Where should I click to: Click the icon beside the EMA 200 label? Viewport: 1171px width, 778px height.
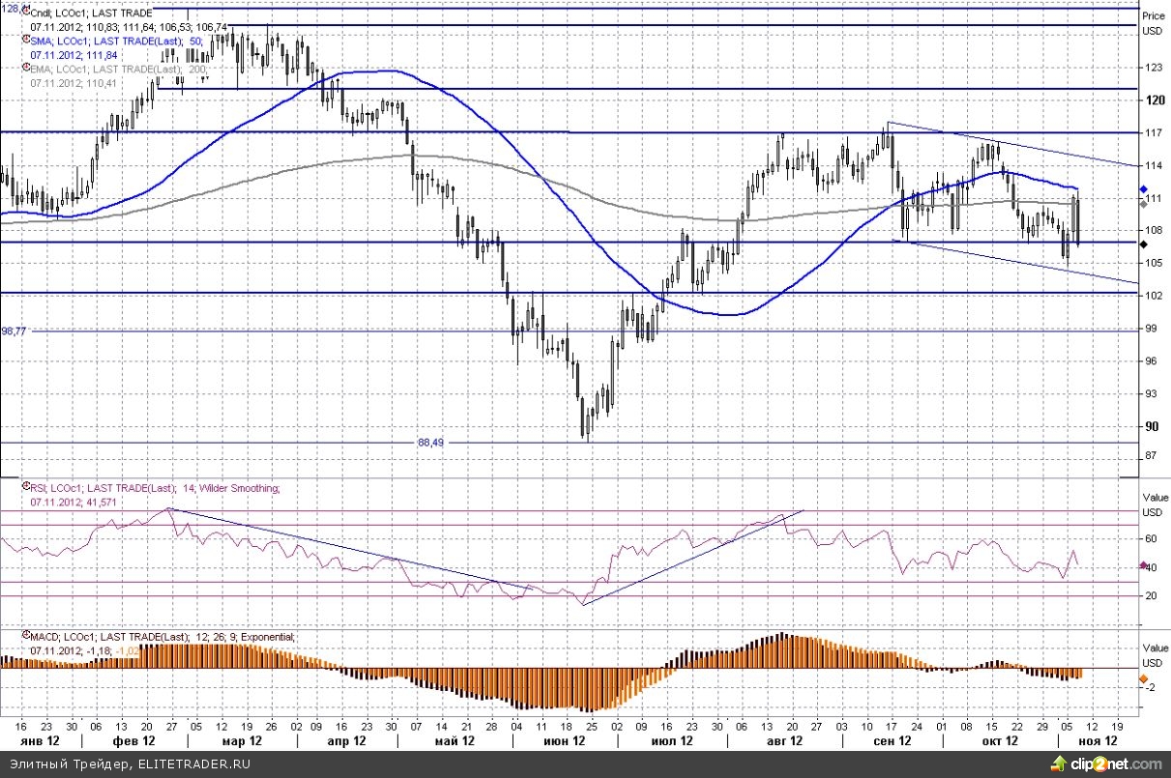coord(26,69)
